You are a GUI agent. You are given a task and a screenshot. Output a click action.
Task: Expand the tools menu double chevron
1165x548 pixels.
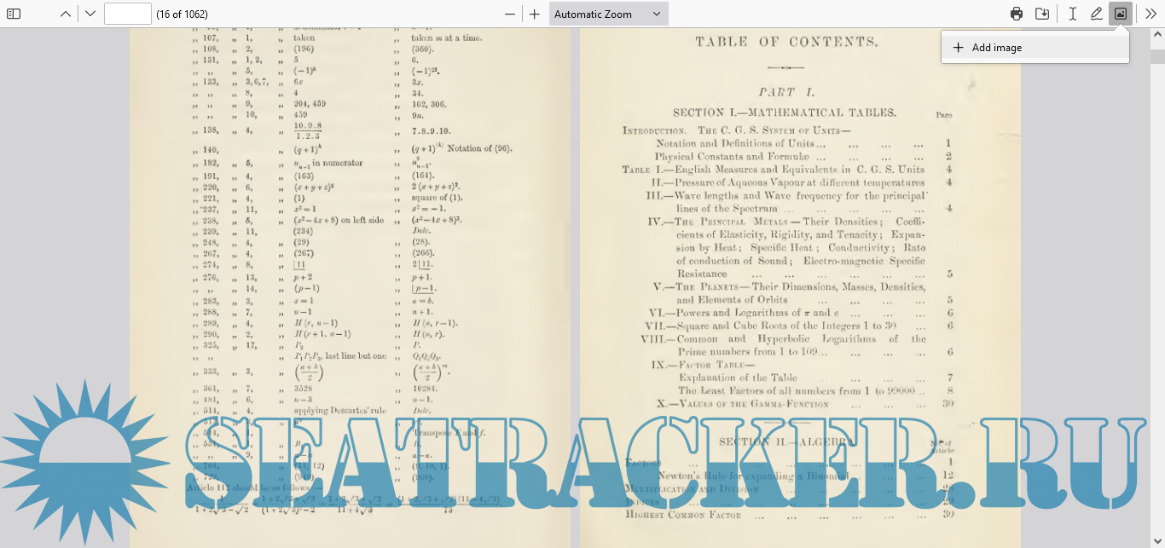(1151, 14)
